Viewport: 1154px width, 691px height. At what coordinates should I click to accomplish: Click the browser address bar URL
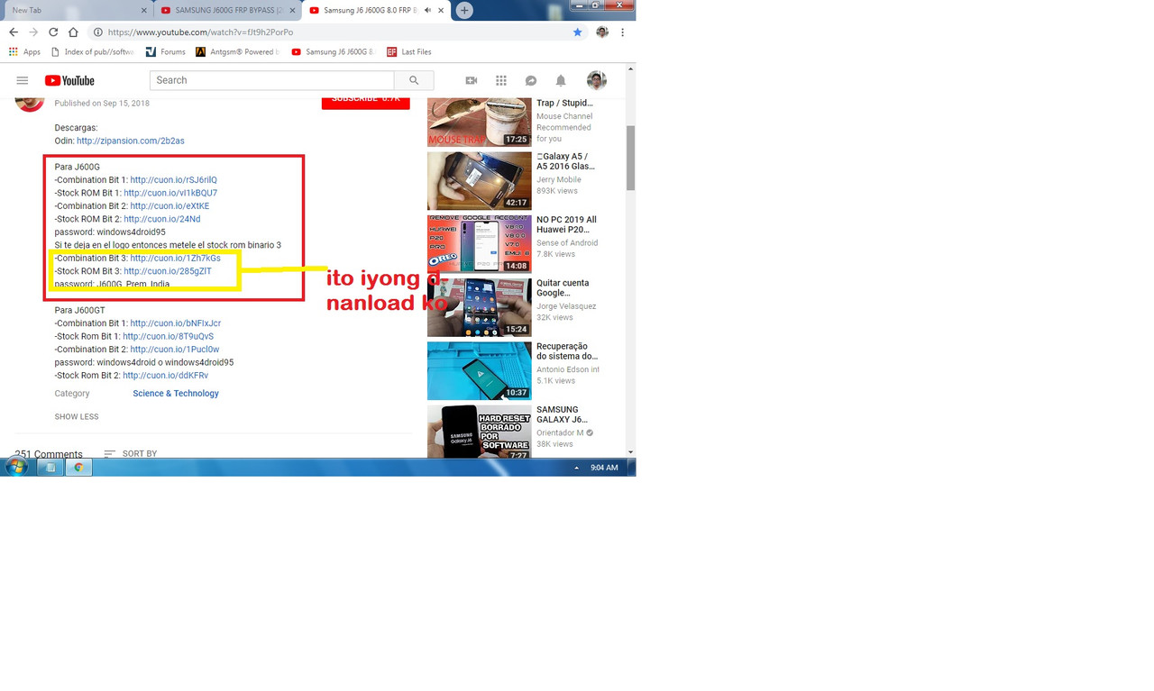[x=200, y=32]
